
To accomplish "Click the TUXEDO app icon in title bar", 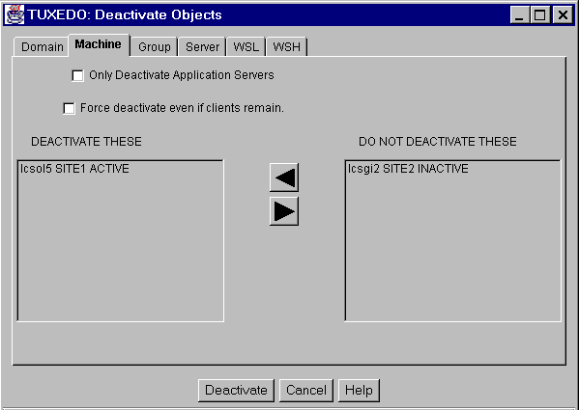I will pos(14,14).
